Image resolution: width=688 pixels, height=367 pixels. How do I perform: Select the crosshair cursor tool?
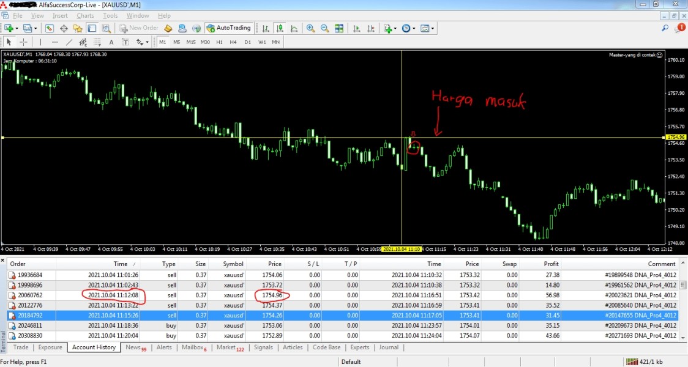point(23,42)
